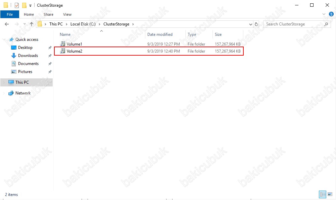336x200 pixels.
Task: Expand the arrow after This PC breadcrumb
Action: (66, 24)
